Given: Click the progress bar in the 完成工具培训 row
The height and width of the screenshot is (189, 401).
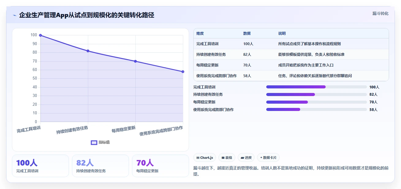Looking at the screenshot, I should (316, 87).
